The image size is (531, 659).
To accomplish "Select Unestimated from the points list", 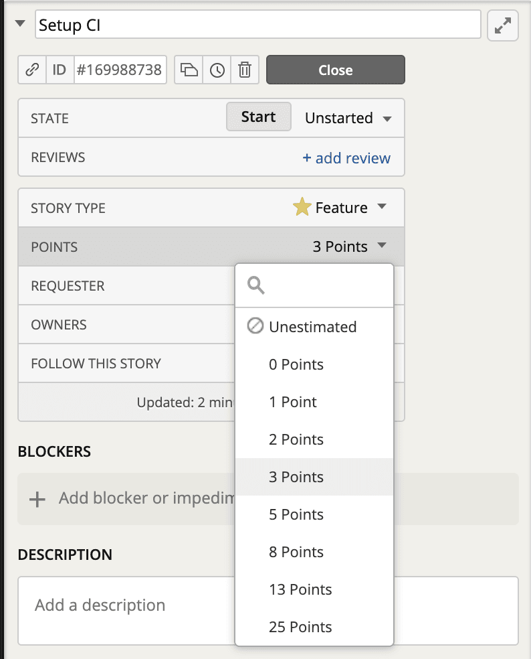I will click(313, 327).
